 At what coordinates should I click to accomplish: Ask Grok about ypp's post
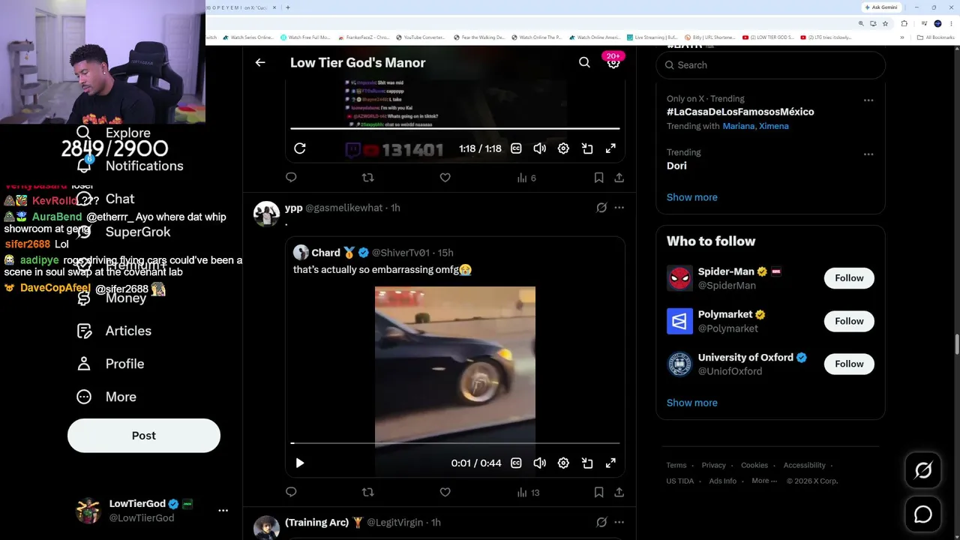(x=601, y=208)
